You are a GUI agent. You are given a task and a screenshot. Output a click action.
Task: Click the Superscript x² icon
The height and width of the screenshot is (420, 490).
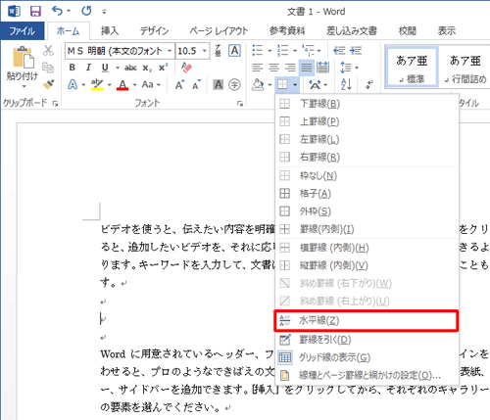[x=163, y=68]
